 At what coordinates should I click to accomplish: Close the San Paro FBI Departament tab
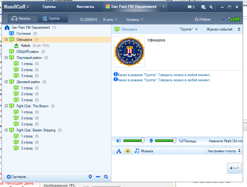164,7
